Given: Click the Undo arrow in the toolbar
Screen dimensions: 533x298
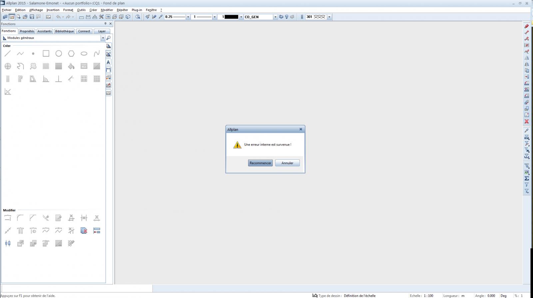Looking at the screenshot, I should tap(58, 17).
